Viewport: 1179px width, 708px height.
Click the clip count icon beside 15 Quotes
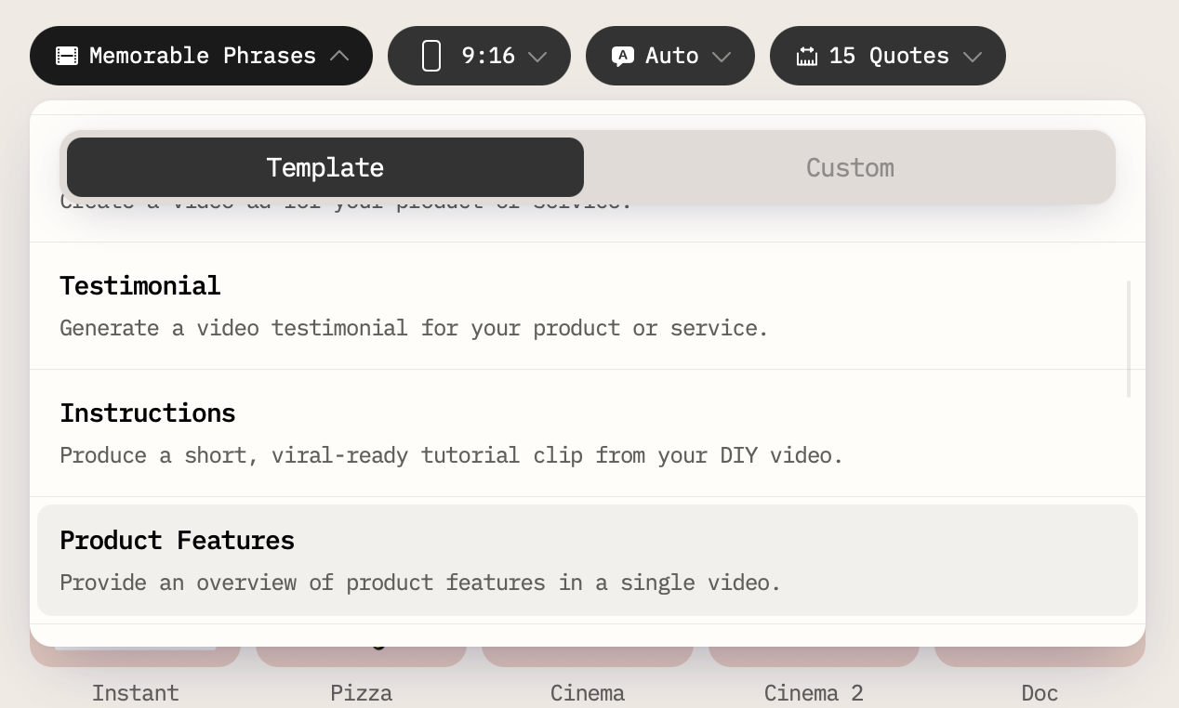(x=807, y=56)
